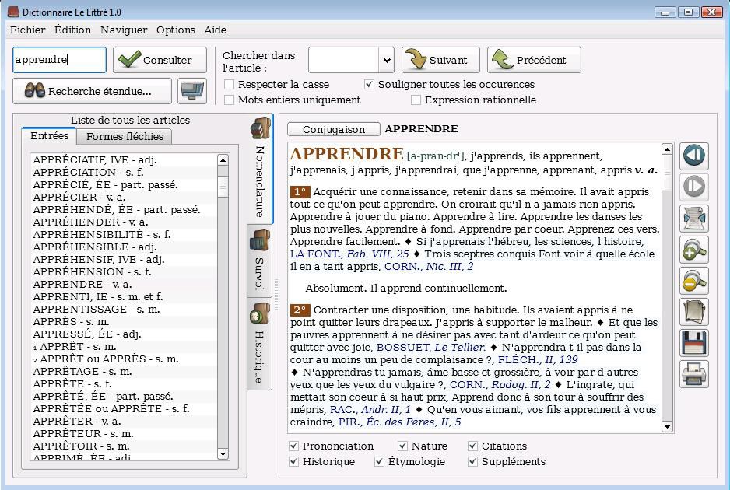Disable Souligner toutes les occurences
This screenshot has width=730, height=490.
point(369,84)
